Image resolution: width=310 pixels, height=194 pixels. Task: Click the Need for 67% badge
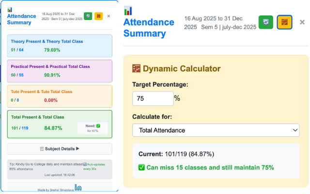93,128
